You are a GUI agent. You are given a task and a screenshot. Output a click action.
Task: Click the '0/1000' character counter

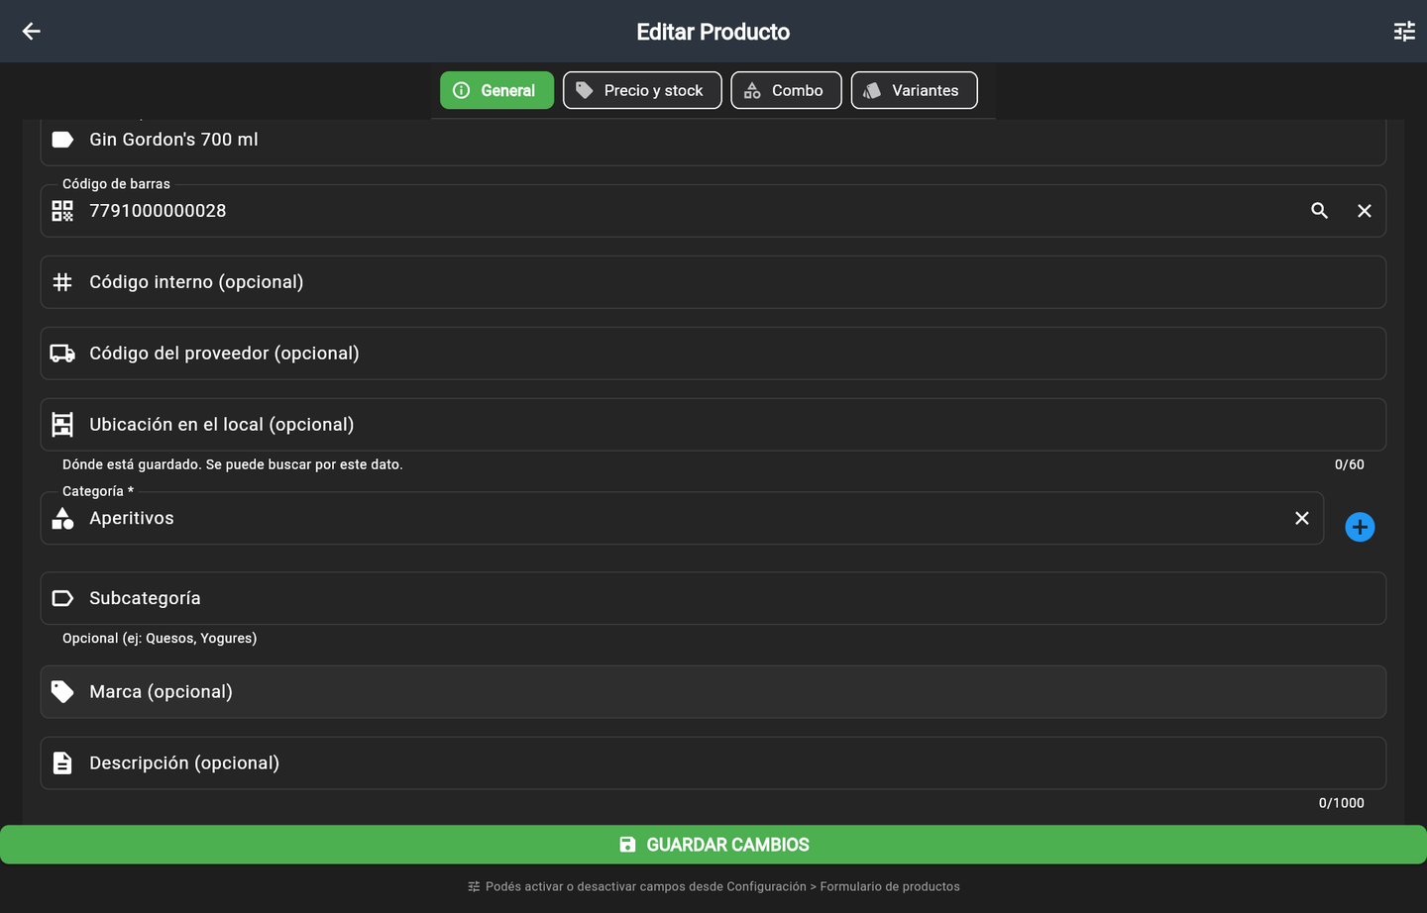[x=1341, y=803]
